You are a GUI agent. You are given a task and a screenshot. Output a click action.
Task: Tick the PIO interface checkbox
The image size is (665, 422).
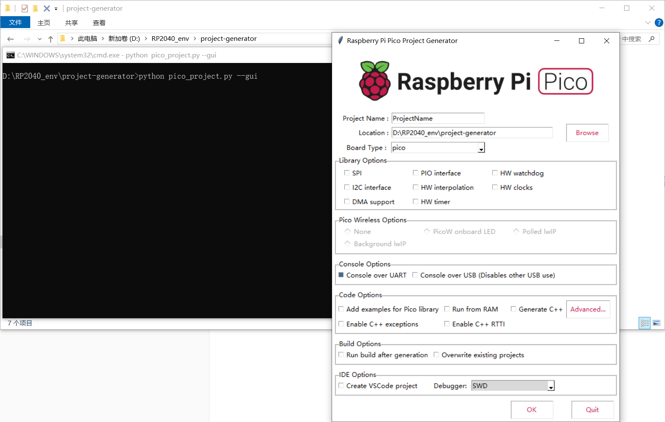click(416, 173)
